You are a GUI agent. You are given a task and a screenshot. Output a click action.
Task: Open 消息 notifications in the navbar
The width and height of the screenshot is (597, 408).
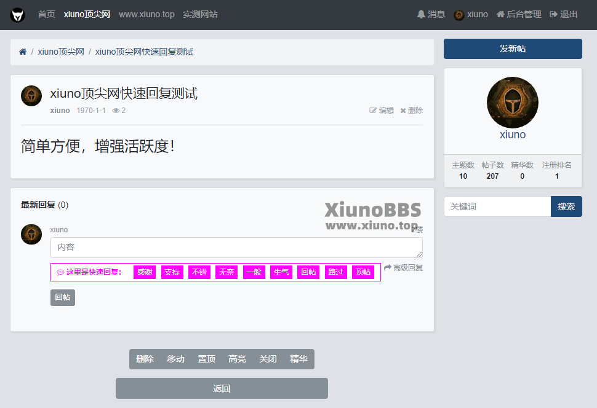(431, 15)
